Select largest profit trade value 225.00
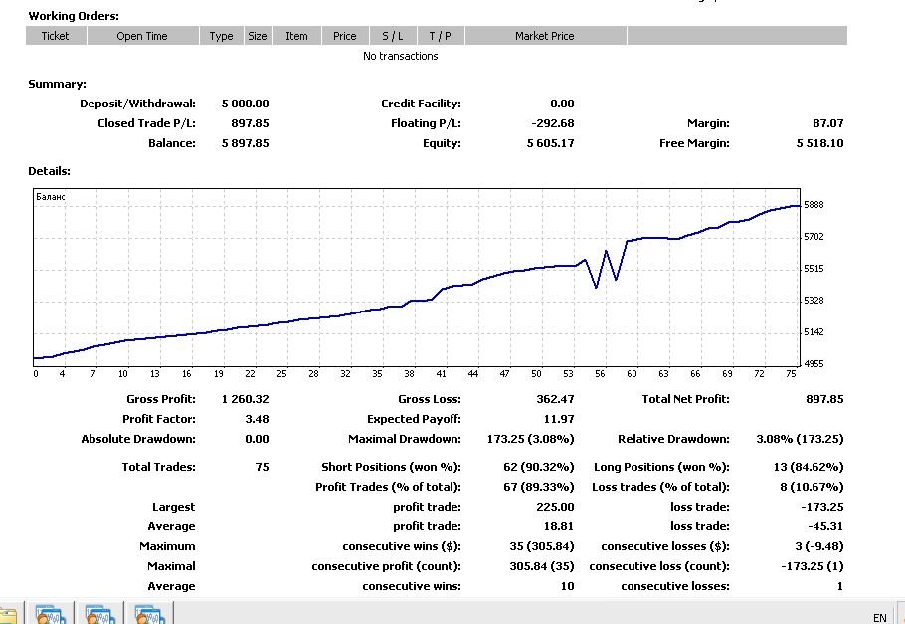This screenshot has width=905, height=624. (555, 507)
